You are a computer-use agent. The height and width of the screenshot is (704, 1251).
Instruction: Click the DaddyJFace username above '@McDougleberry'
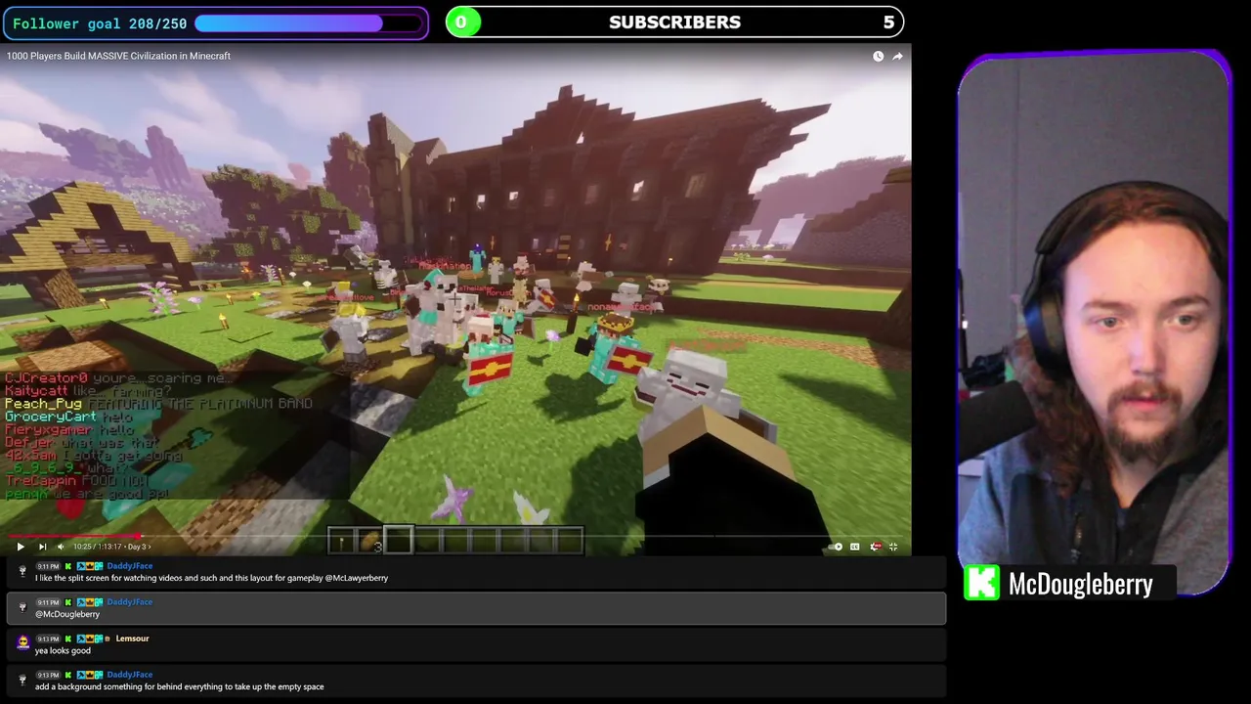point(130,602)
